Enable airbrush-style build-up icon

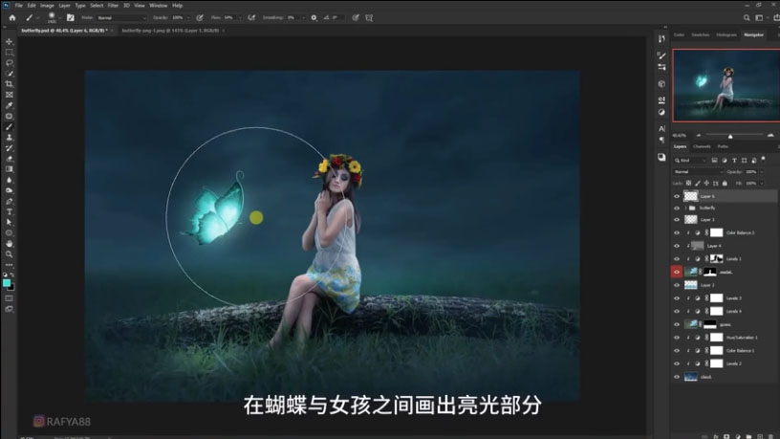(251, 17)
